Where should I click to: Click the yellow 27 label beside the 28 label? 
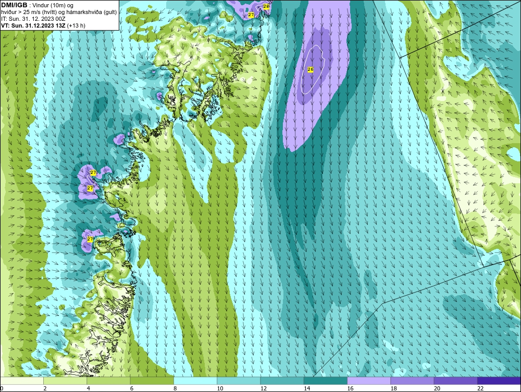point(251,15)
